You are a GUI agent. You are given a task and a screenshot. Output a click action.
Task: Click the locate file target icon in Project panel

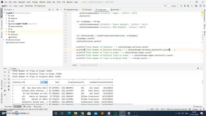click(49, 10)
